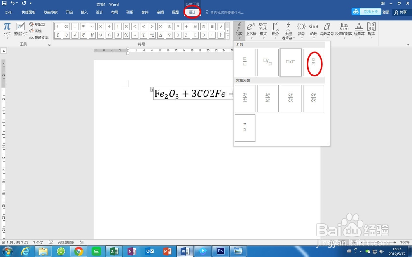
Task: Click the 共享 share button
Action: pos(400,12)
